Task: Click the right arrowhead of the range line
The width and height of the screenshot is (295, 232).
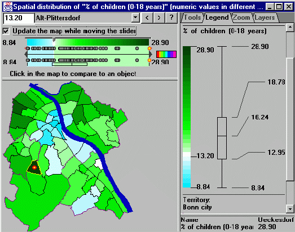Action: [151, 55]
